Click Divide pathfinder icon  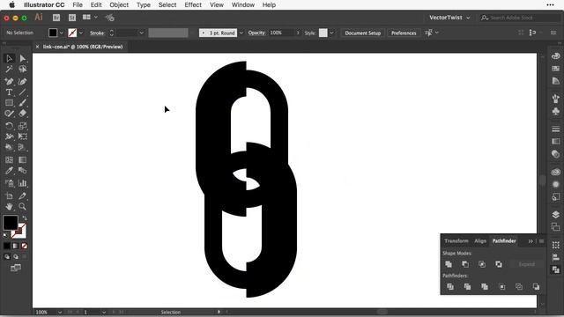pos(450,286)
